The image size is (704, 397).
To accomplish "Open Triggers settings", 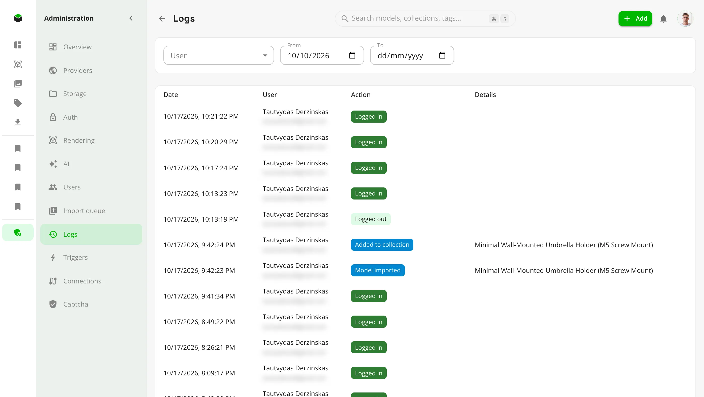I will 91,258.
